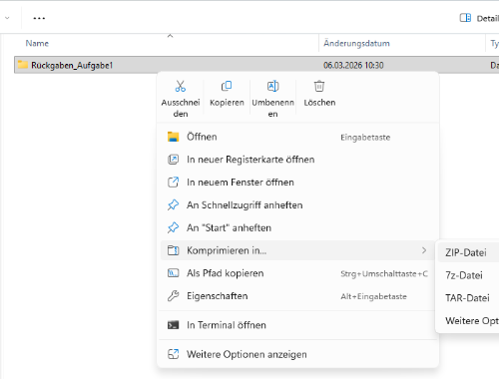Click the terminal icon beside In Terminal öffnen

(173, 325)
